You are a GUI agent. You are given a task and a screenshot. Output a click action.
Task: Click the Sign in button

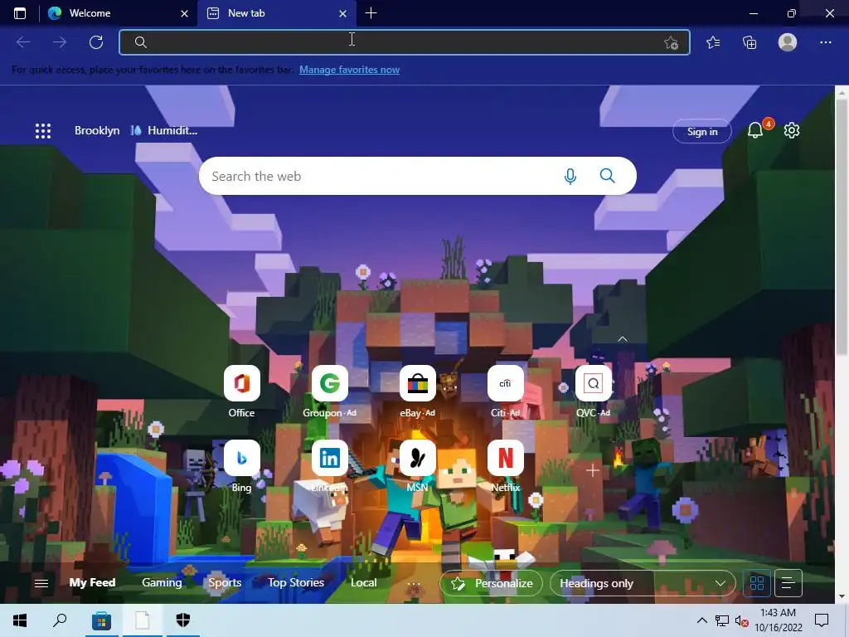click(702, 132)
